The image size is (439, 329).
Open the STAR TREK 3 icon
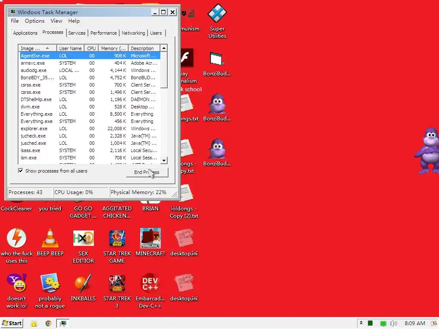point(117,291)
